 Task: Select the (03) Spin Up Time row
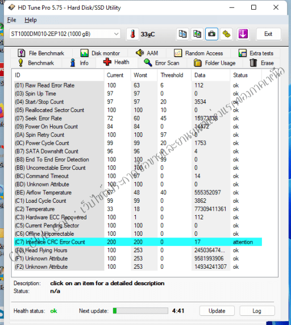138,94
